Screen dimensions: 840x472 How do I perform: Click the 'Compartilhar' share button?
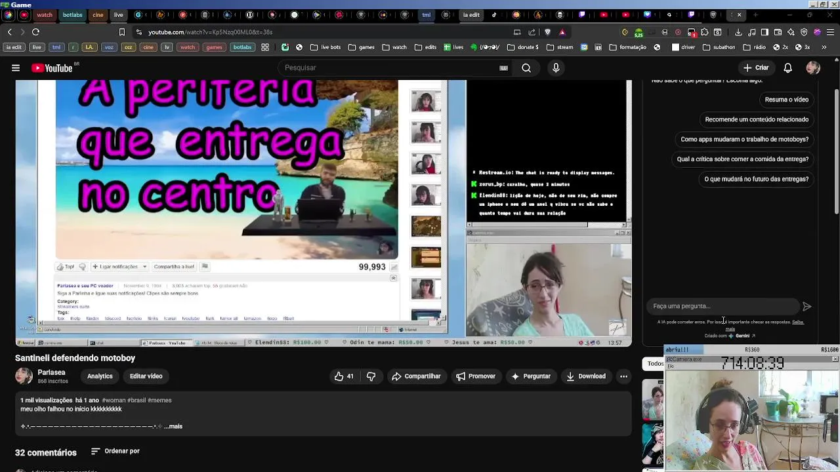pyautogui.click(x=416, y=376)
